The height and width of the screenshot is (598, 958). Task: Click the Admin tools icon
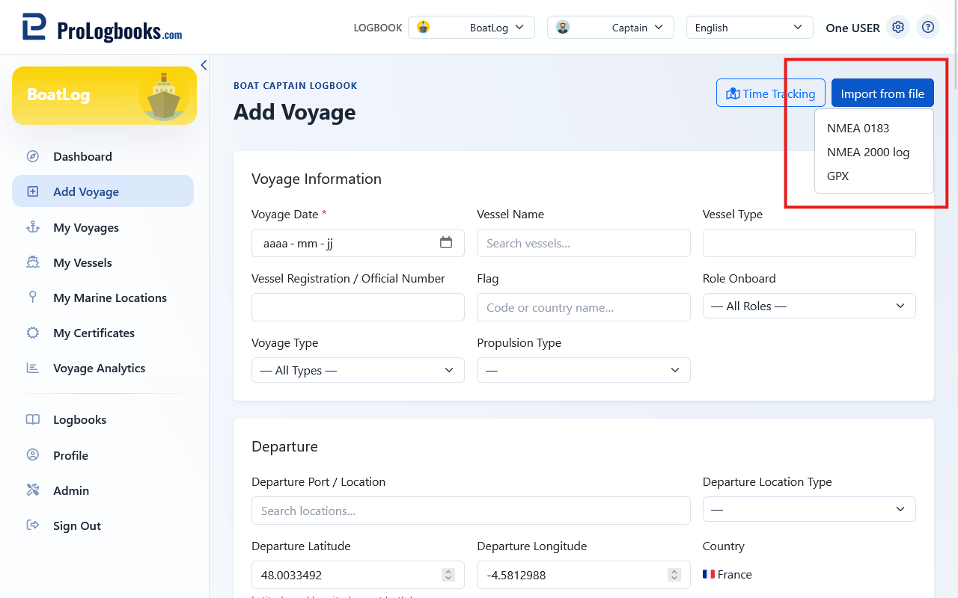[33, 490]
